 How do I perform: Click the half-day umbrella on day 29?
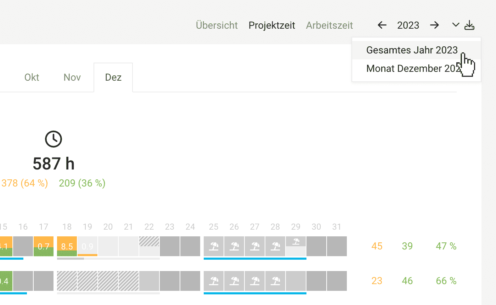296,241
